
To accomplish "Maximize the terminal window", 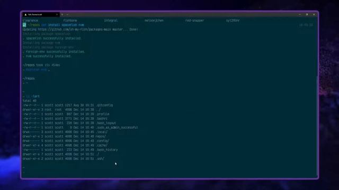I will [307, 15].
